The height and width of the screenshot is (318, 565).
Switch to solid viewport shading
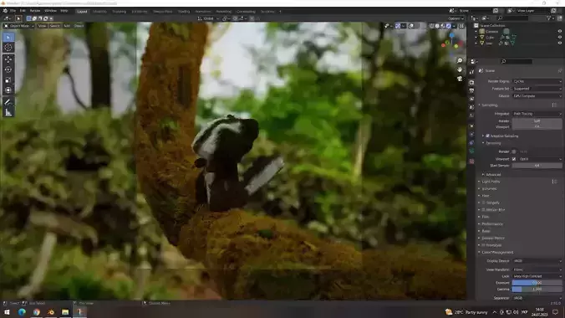coord(437,26)
